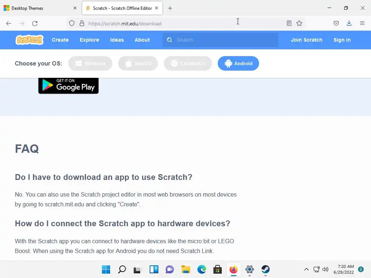
Task: Save page to Pocket
Action: (336, 23)
